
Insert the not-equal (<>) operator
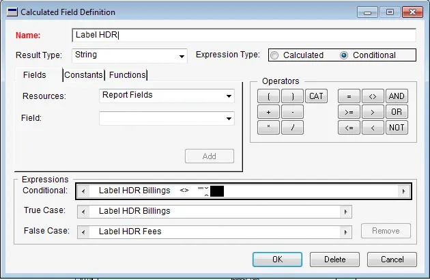click(373, 96)
